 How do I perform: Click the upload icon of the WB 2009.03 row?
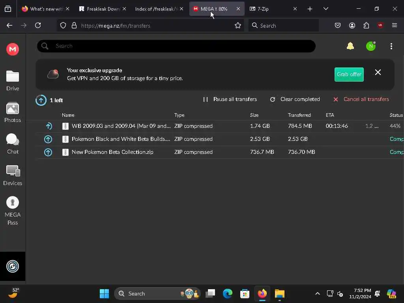point(49,126)
